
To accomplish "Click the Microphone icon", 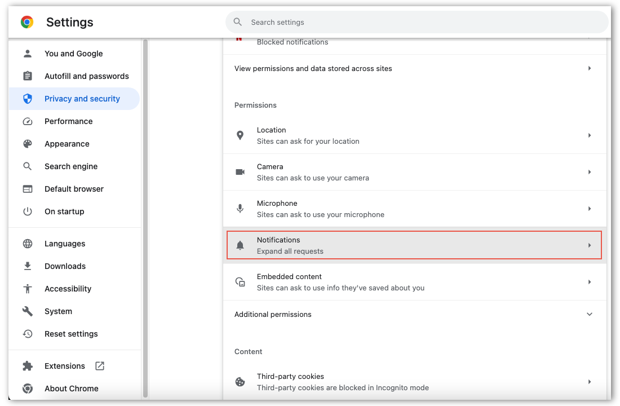I will point(240,209).
